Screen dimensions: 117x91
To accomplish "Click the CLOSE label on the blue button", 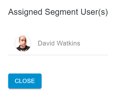I will click(25, 81).
